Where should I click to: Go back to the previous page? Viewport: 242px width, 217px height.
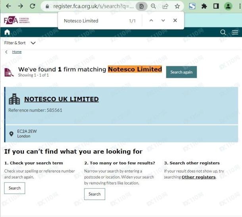coord(8,6)
